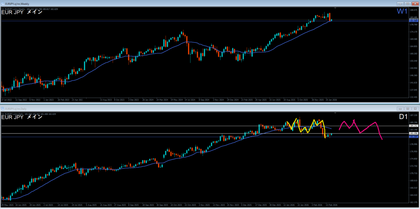Restore the EURJPY Daily chart window
Image resolution: width=420 pixels, height=209 pixels.
[407, 108]
